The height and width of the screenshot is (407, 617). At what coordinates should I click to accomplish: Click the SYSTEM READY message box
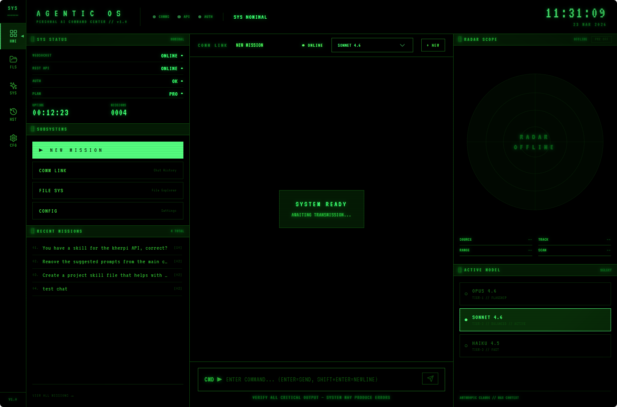(x=321, y=209)
